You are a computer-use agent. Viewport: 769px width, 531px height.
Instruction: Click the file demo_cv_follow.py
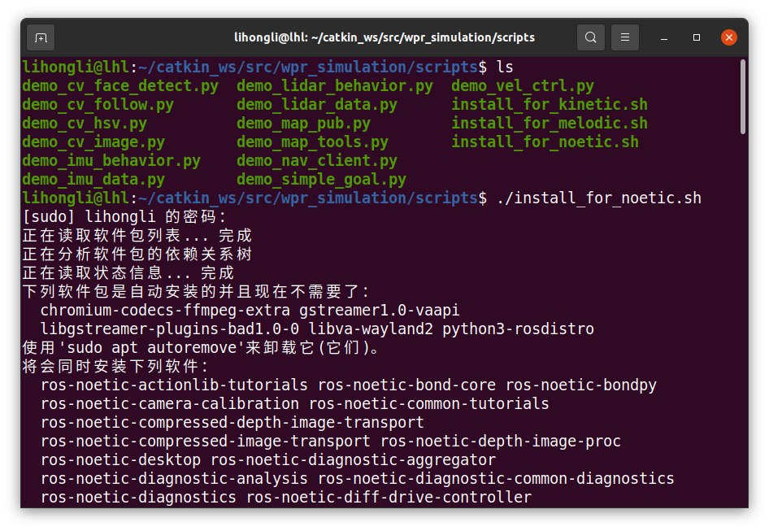pos(98,105)
